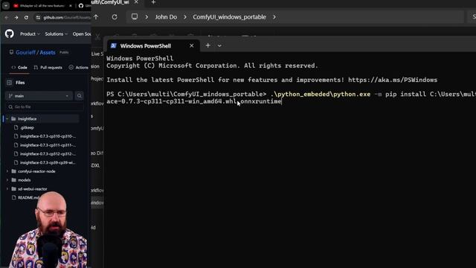Open the terminal profiles dropdown
The image size is (476, 268).
(219, 46)
